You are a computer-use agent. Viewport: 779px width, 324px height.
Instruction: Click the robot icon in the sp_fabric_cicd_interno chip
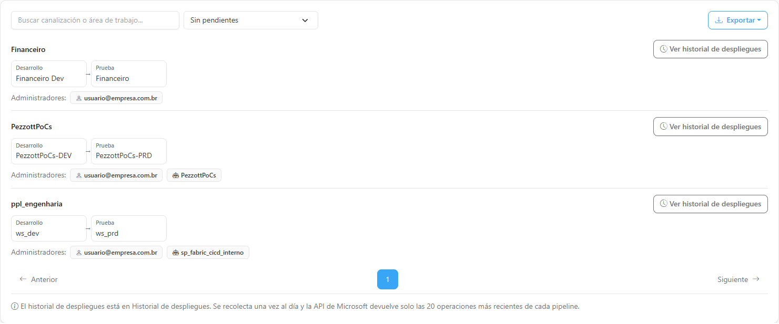tap(176, 253)
